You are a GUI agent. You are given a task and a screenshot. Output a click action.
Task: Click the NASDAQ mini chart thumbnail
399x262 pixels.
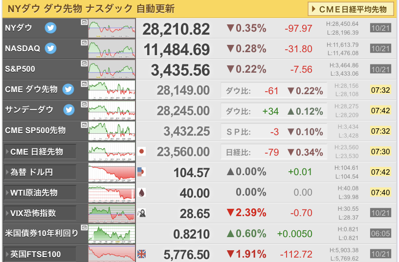coord(111,48)
